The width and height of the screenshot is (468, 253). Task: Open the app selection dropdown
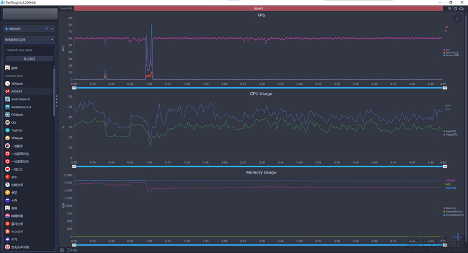click(x=29, y=39)
